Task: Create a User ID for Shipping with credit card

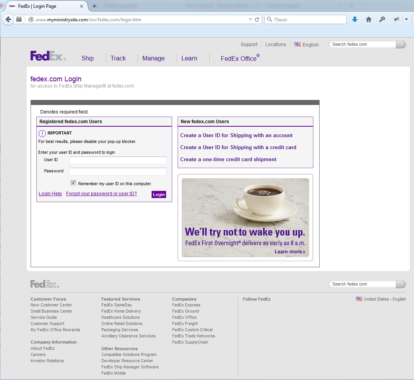Action: (238, 148)
